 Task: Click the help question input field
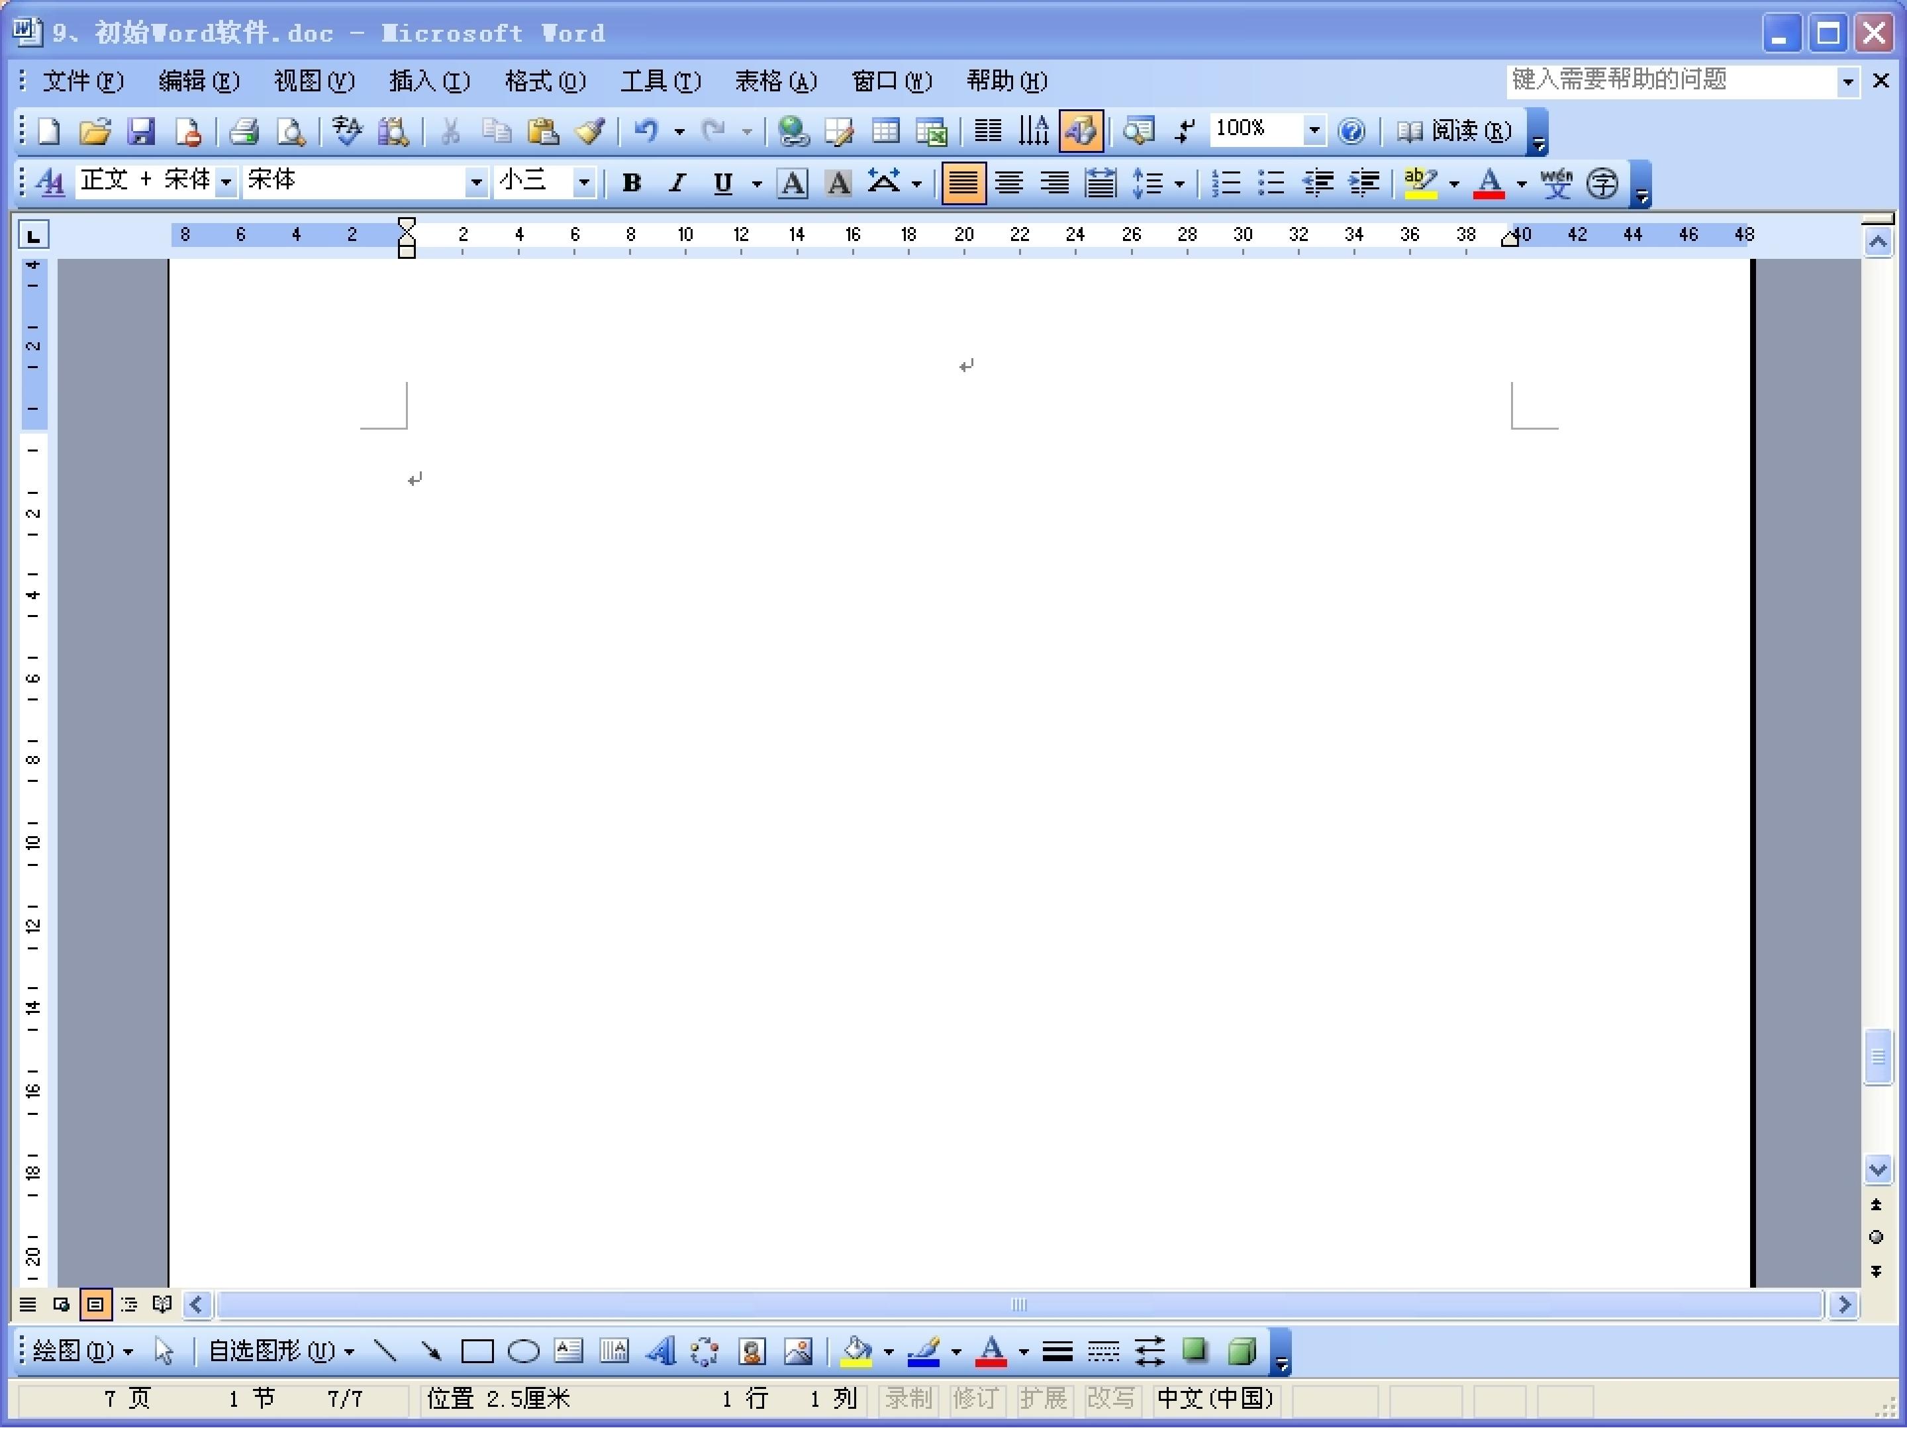click(x=1673, y=81)
